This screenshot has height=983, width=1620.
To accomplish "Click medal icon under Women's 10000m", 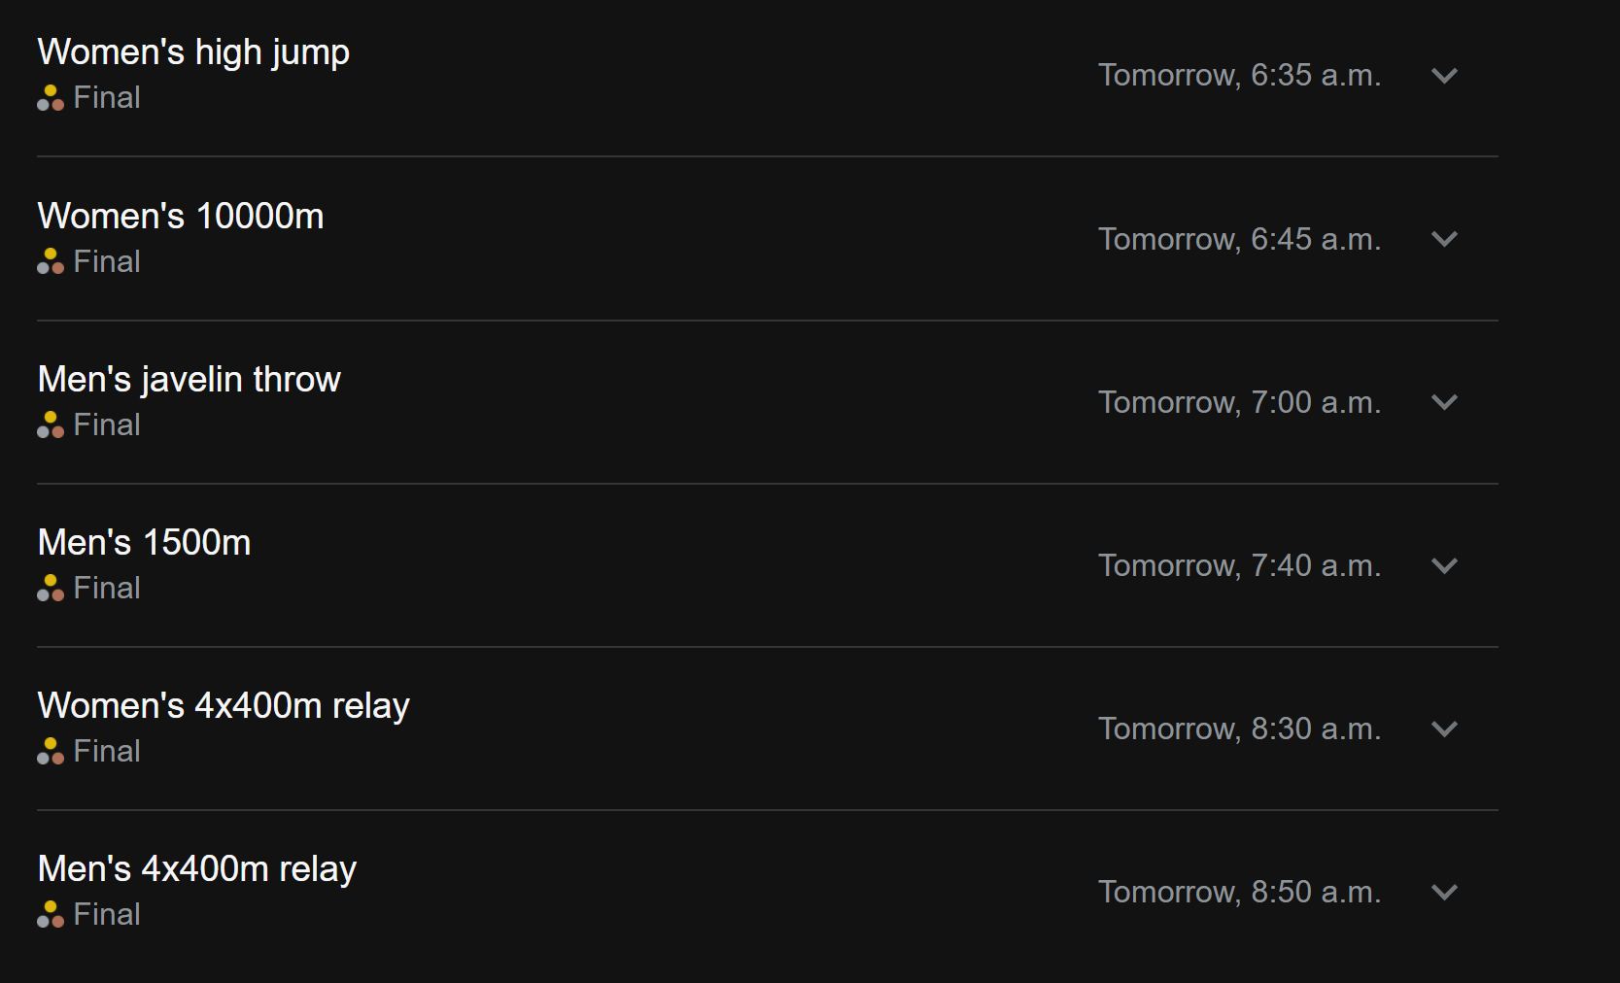I will coord(51,261).
